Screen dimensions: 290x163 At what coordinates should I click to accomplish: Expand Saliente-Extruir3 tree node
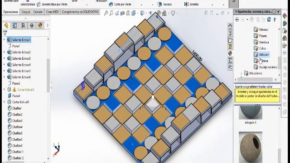click(4, 58)
